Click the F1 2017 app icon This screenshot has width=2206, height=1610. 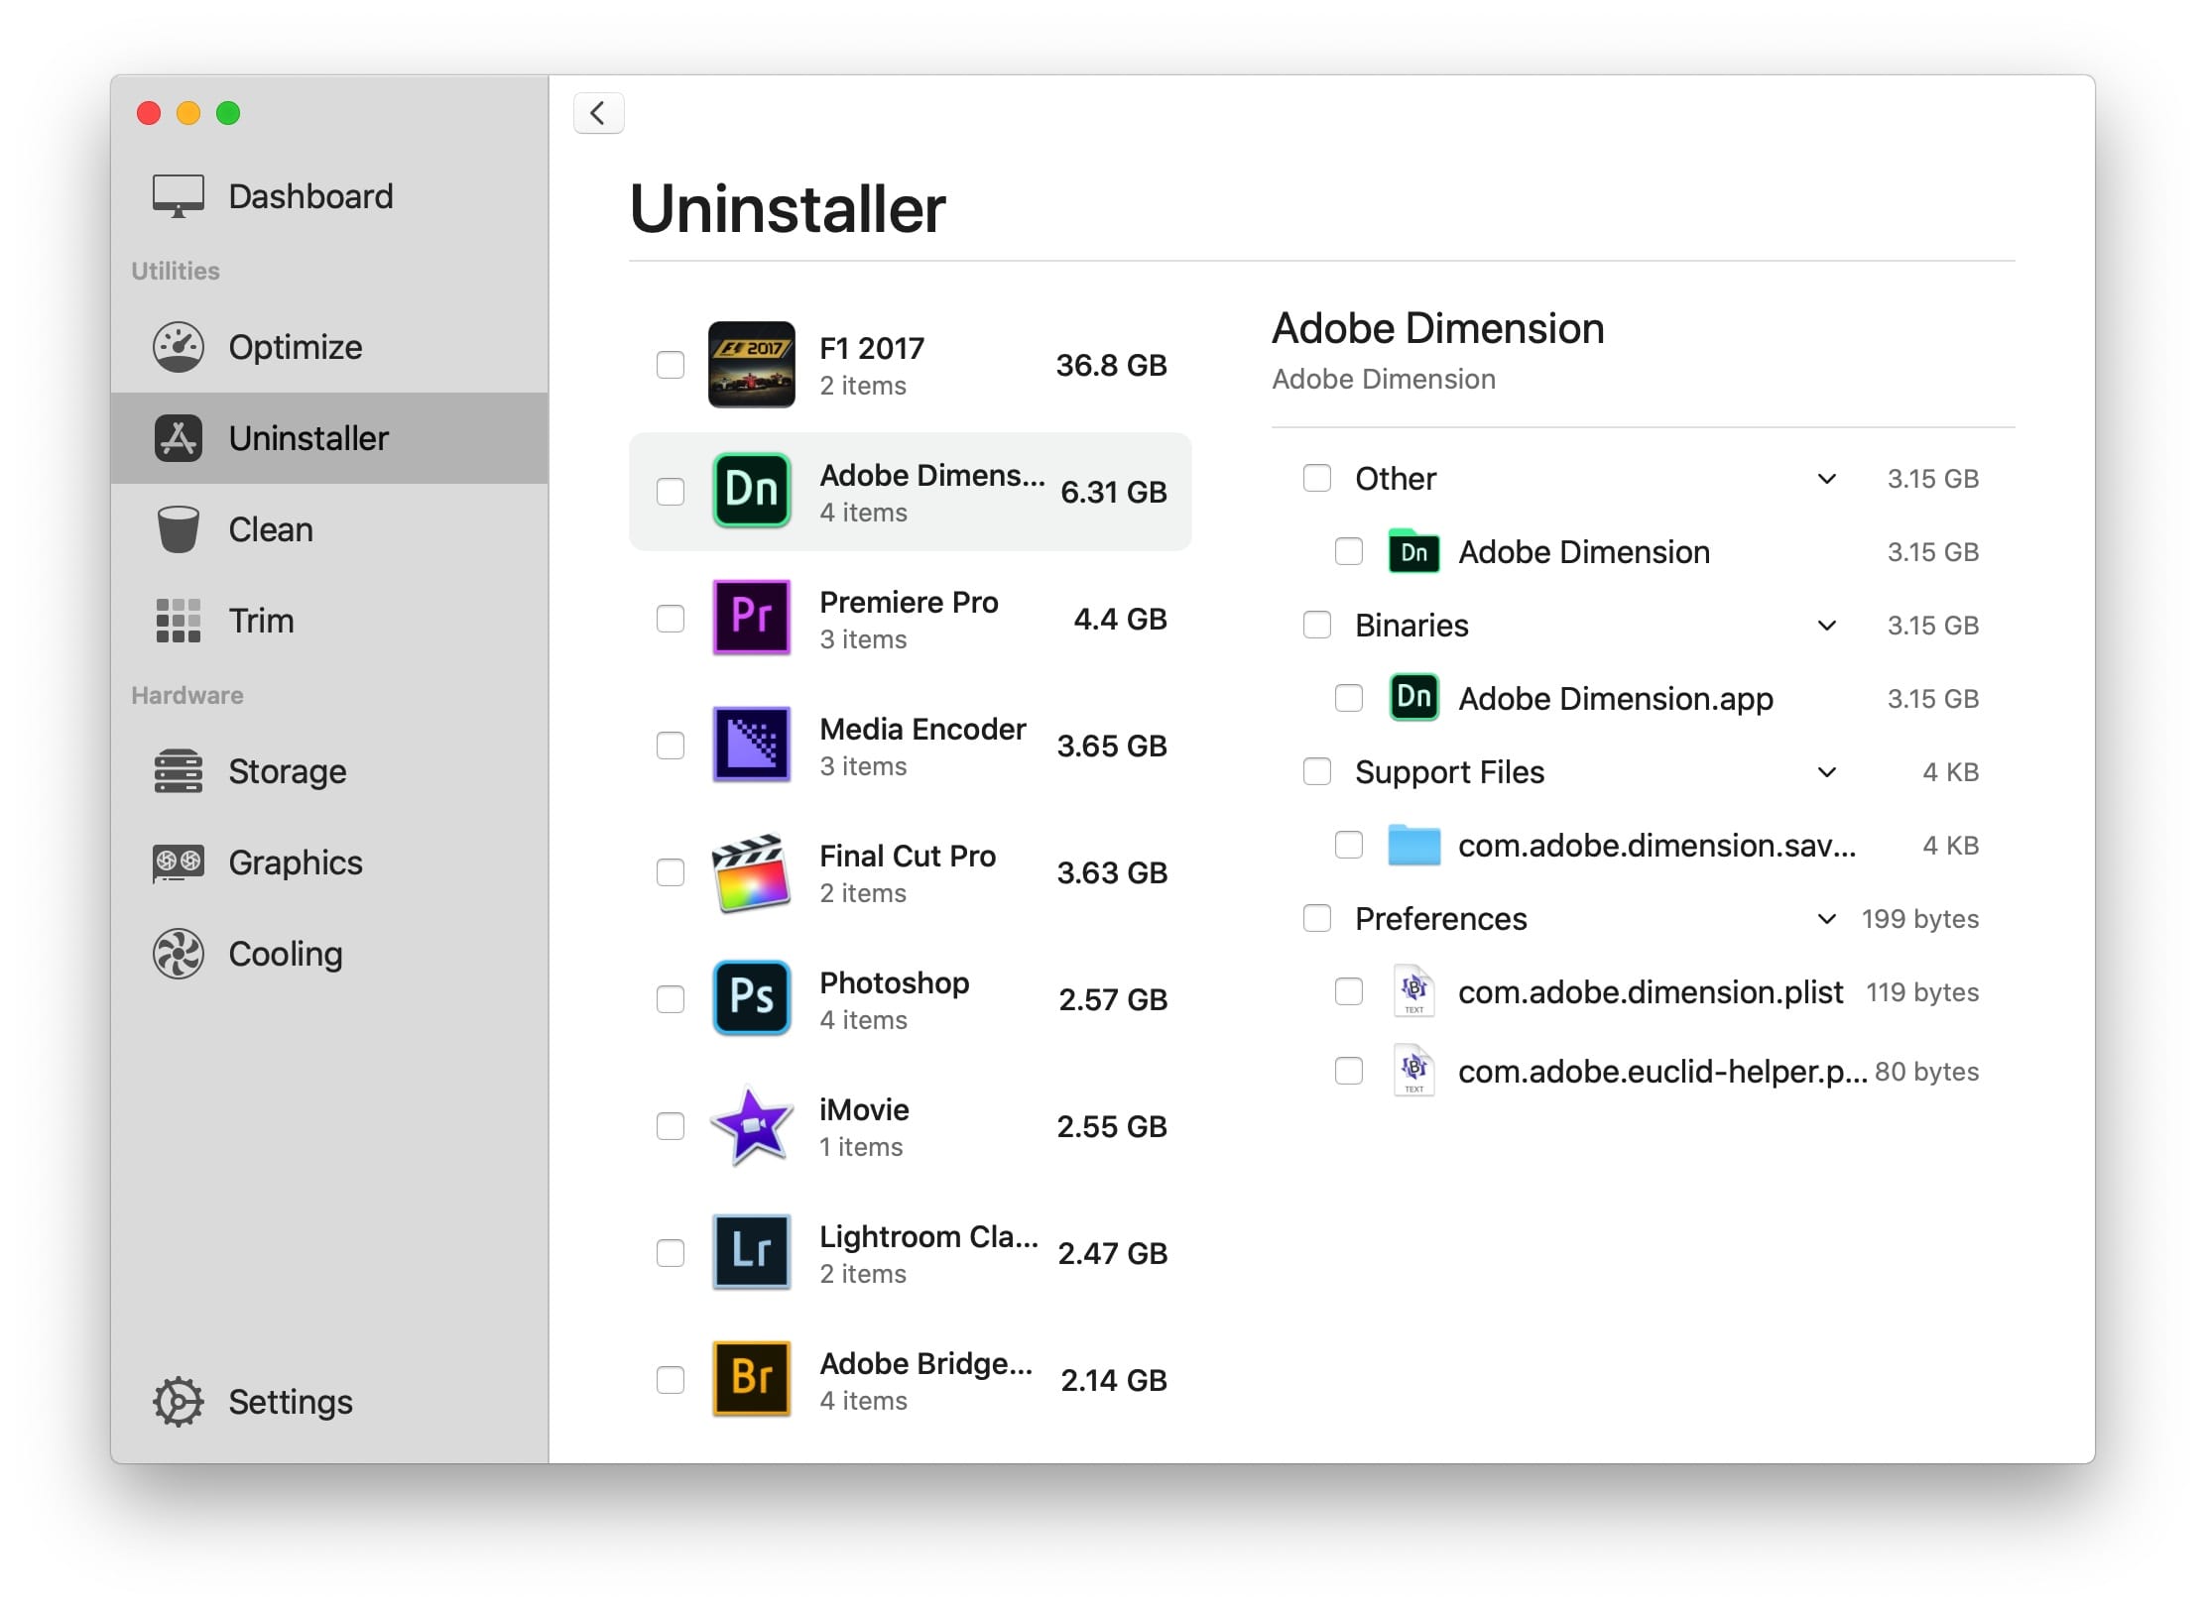(752, 365)
